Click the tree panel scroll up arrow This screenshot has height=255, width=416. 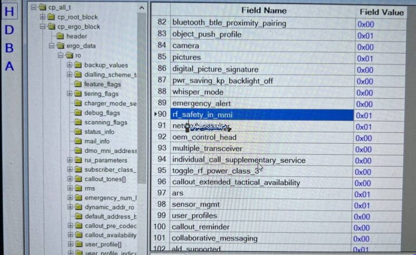coord(142,8)
